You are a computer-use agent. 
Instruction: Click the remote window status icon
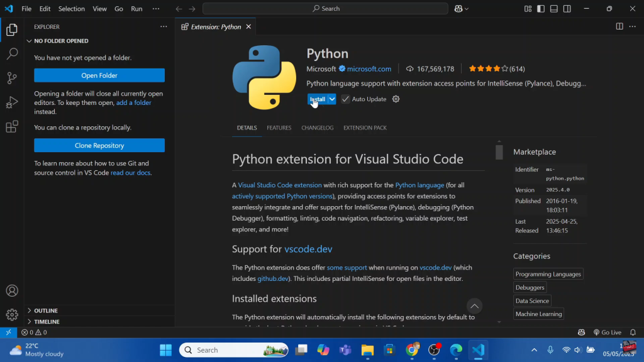click(8, 332)
